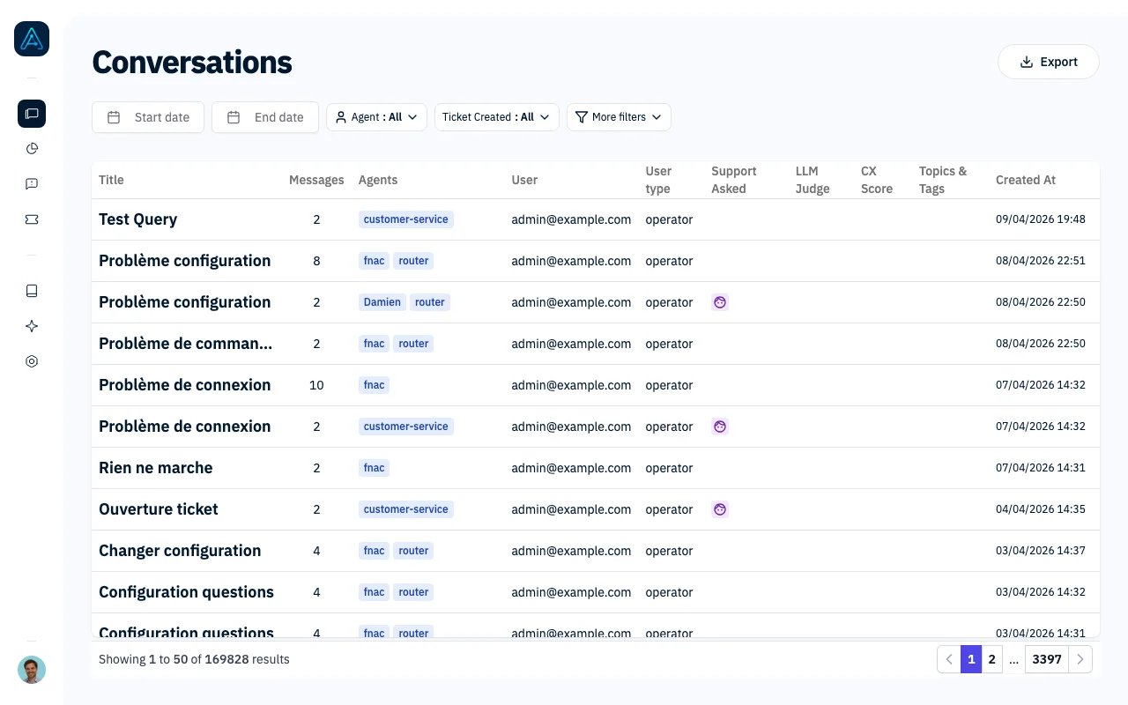Open the Problème de comman... conversation

click(186, 344)
